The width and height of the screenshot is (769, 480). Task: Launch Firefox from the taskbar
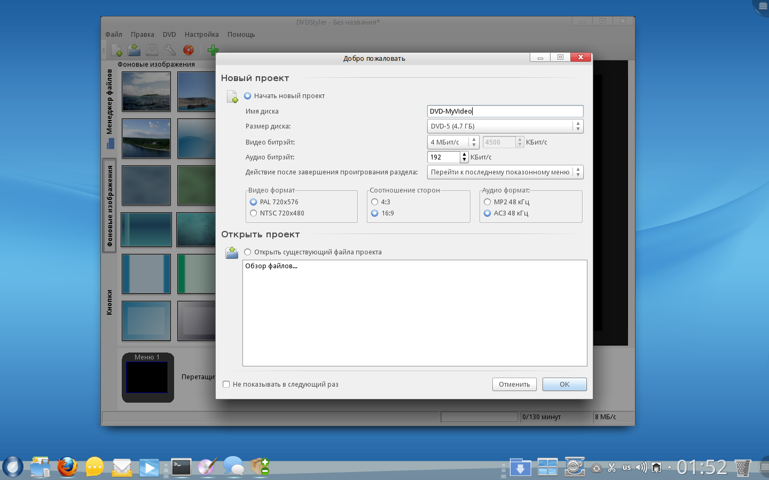[x=67, y=467]
